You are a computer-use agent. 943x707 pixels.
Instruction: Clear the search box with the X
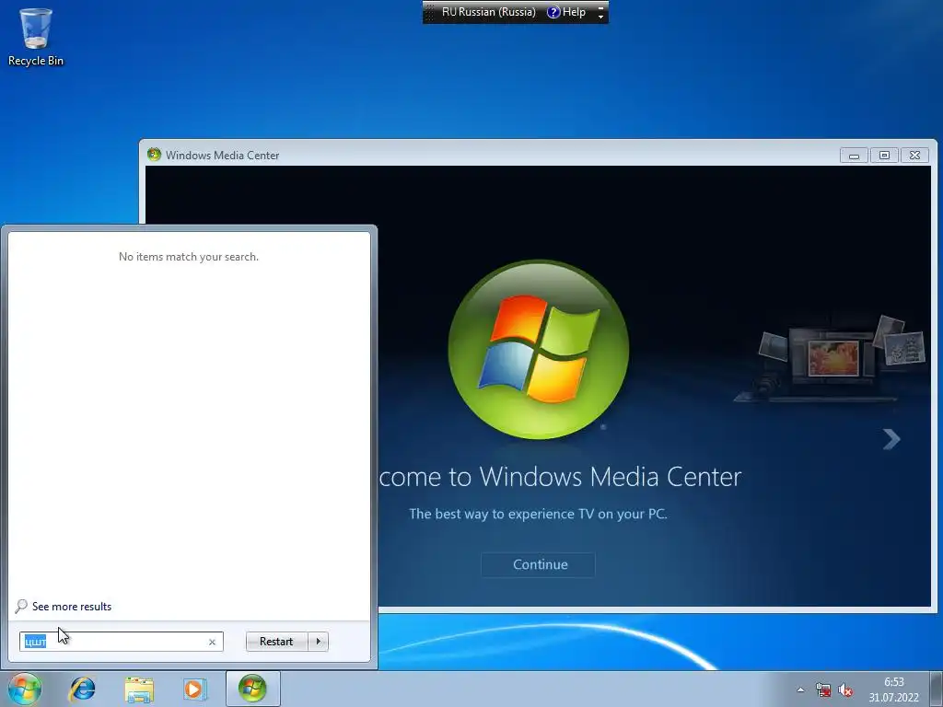click(x=212, y=642)
